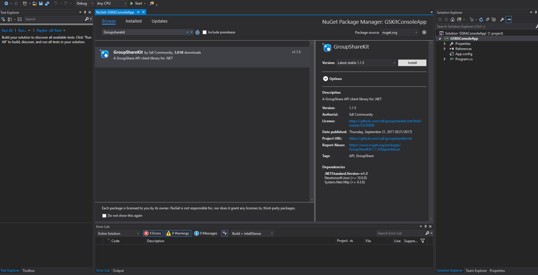Open the LICENSE github link
Screen dimensions: 538x275
(x=385, y=123)
